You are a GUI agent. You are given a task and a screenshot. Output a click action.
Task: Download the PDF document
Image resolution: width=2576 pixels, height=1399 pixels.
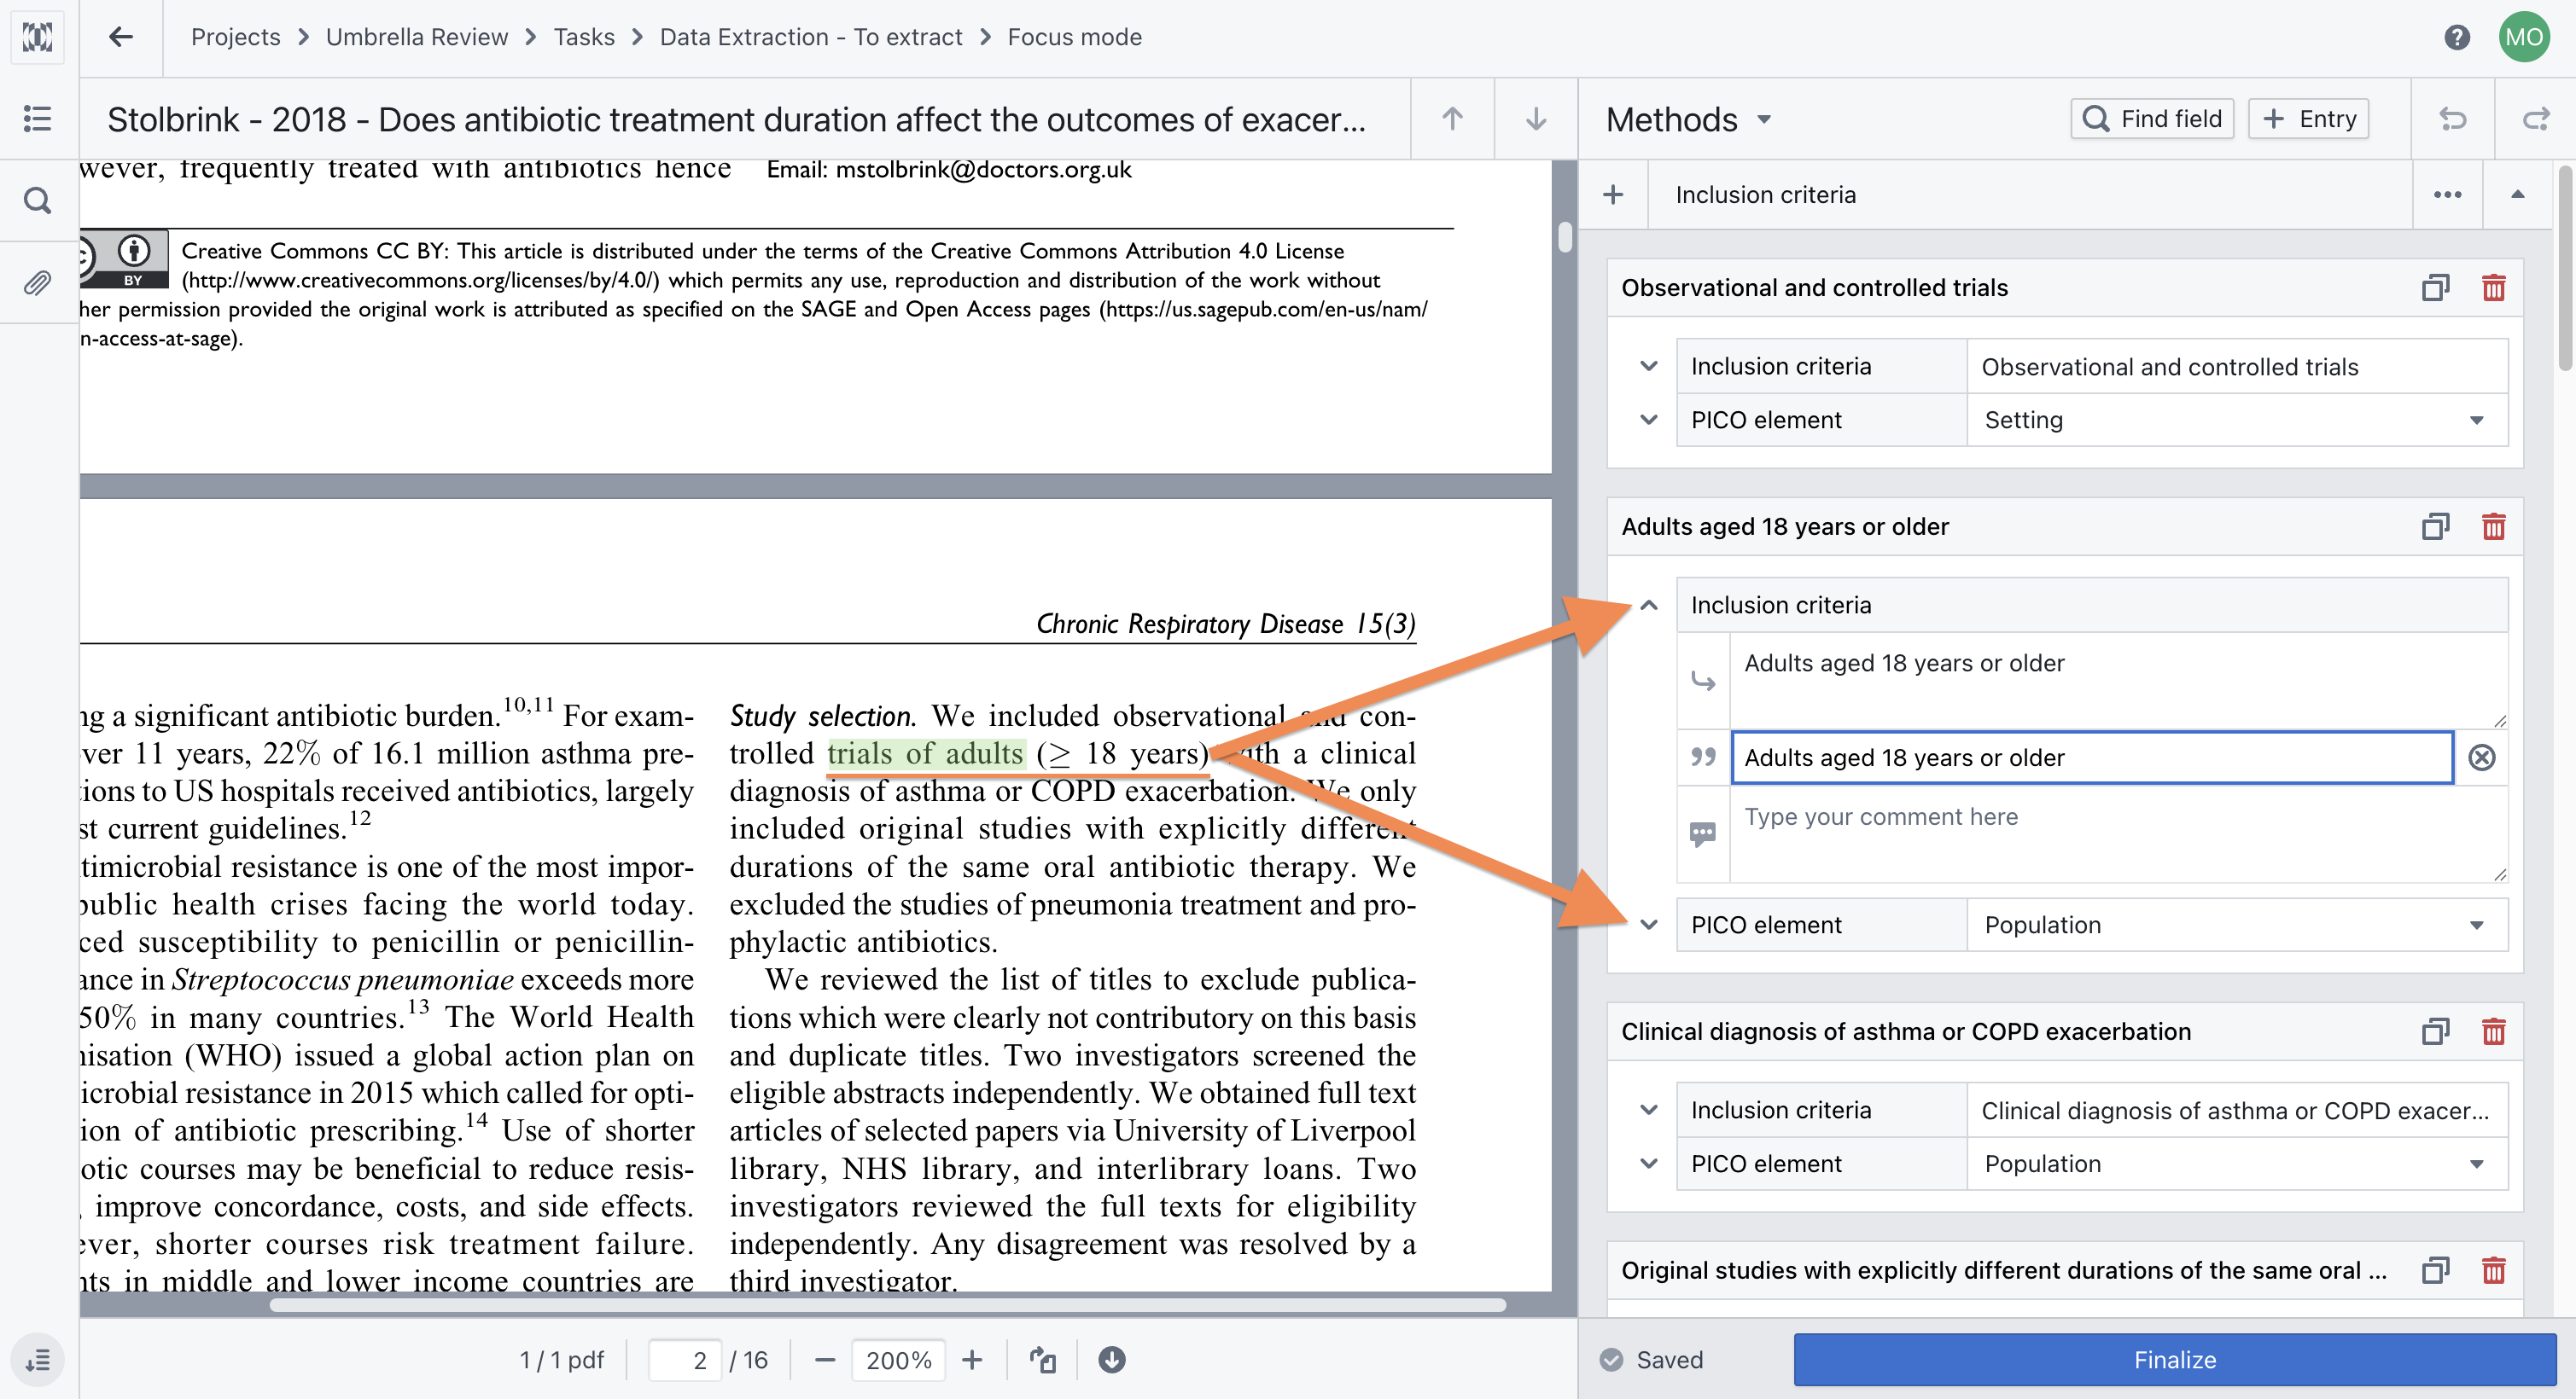coord(1111,1359)
